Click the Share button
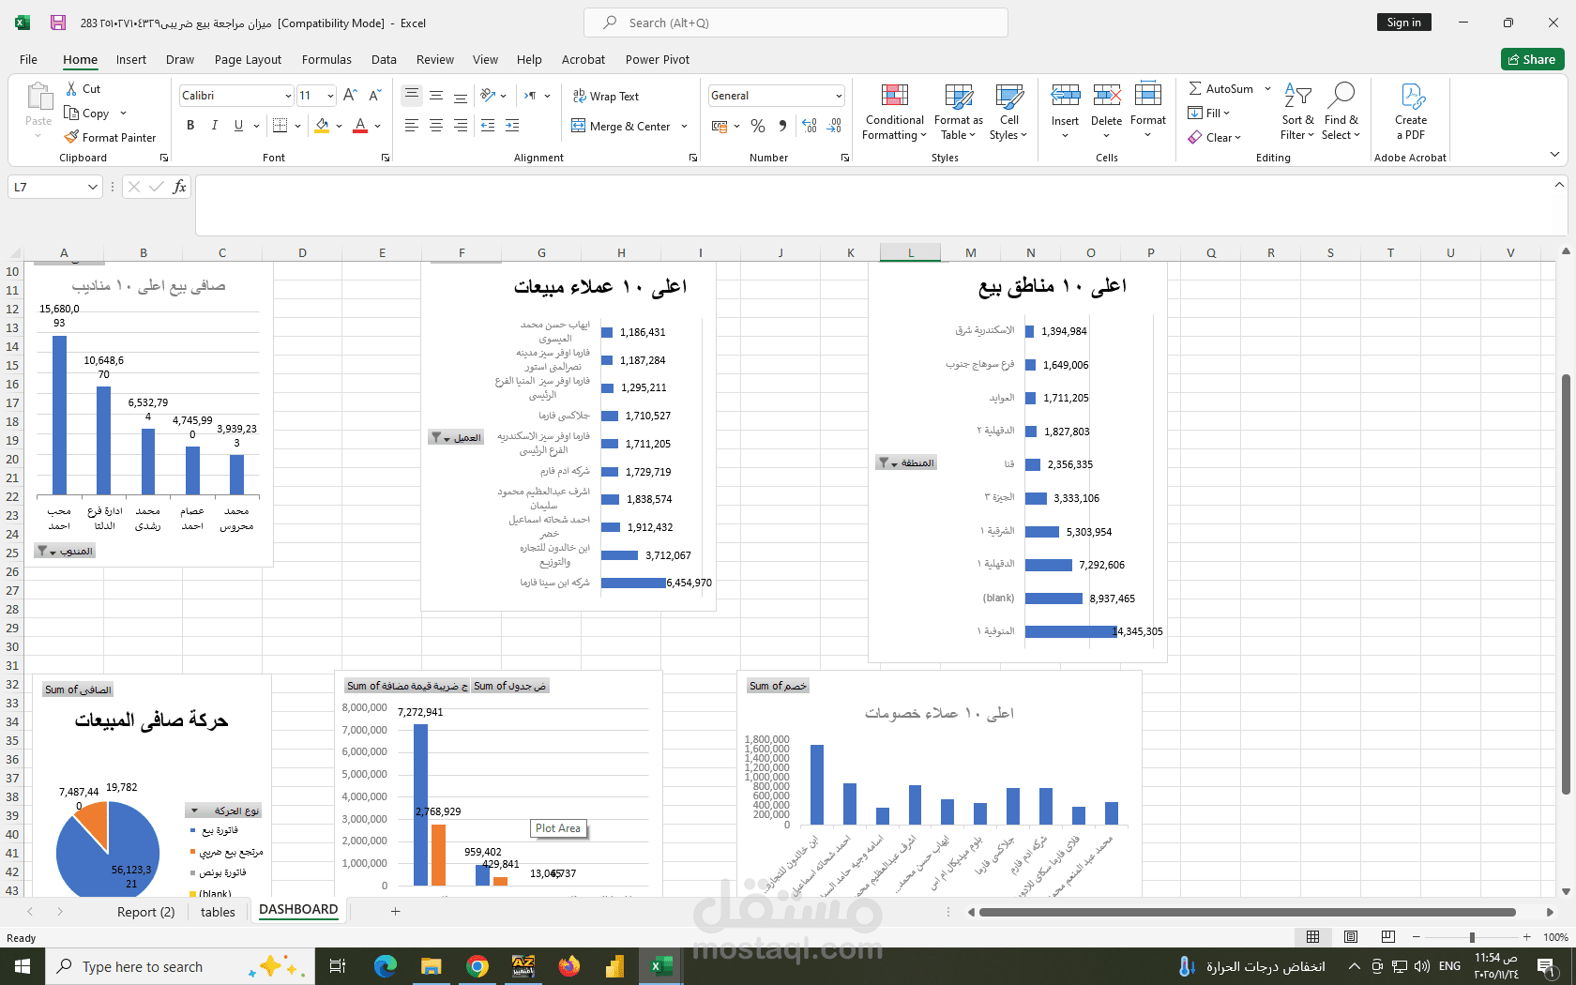The height and width of the screenshot is (985, 1576). coord(1532,59)
